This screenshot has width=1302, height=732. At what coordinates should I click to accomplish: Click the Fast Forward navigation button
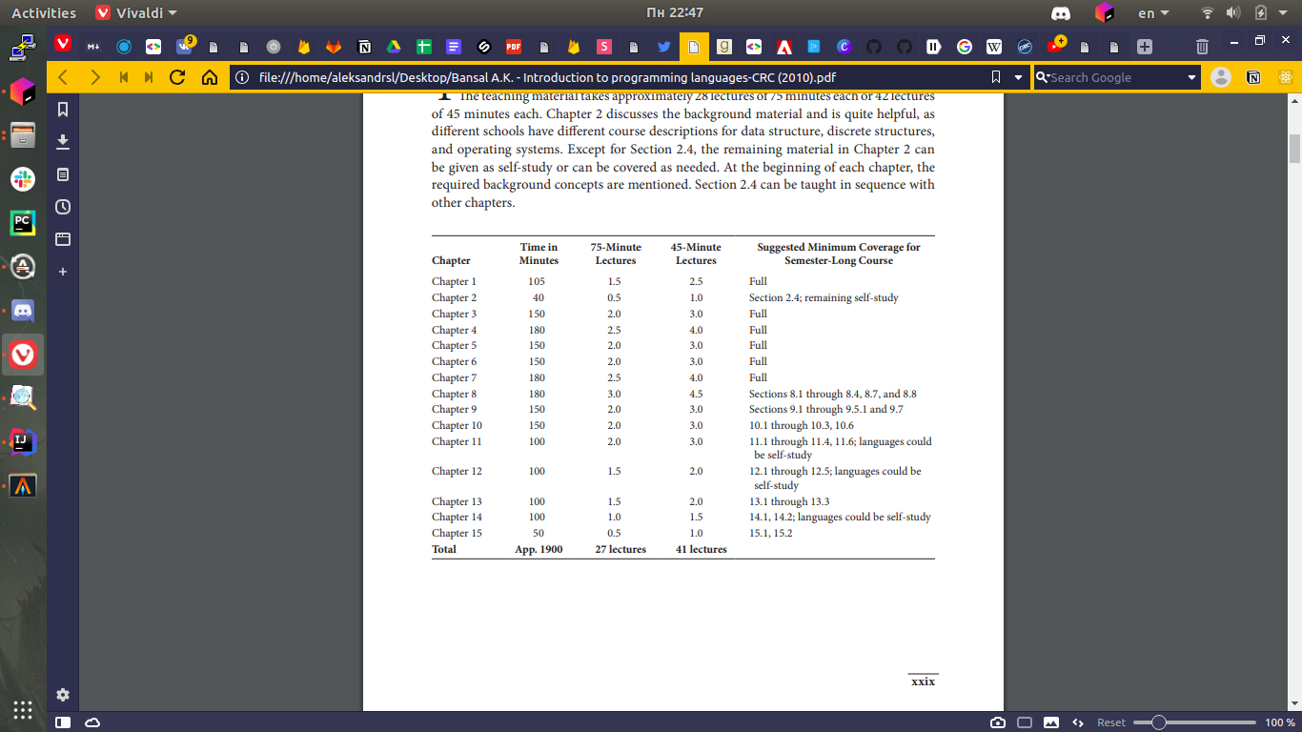click(x=149, y=77)
